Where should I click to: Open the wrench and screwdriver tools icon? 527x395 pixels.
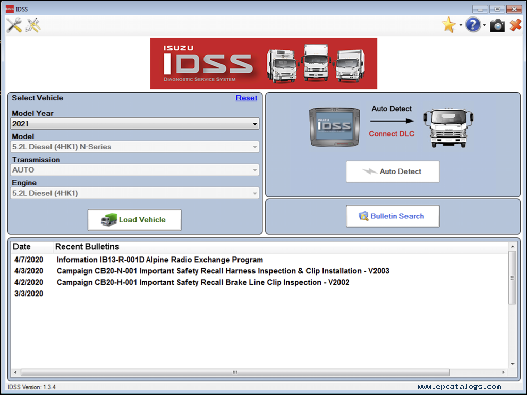pyautogui.click(x=14, y=25)
